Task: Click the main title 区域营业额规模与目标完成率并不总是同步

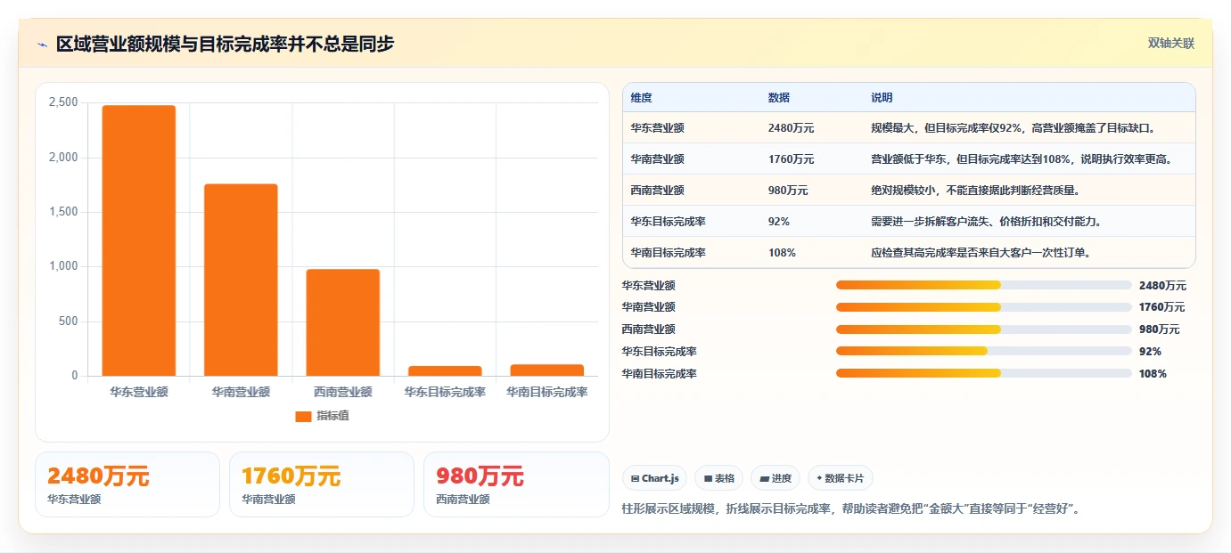Action: click(x=225, y=44)
